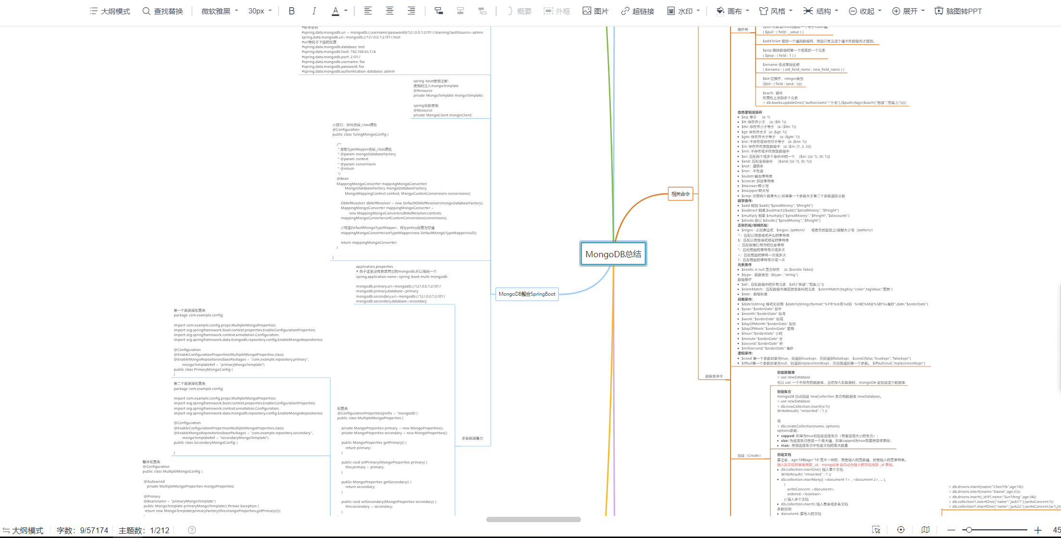This screenshot has height=538, width=1061.
Task: Click the selection cursor icon in status bar
Action: pos(876,530)
